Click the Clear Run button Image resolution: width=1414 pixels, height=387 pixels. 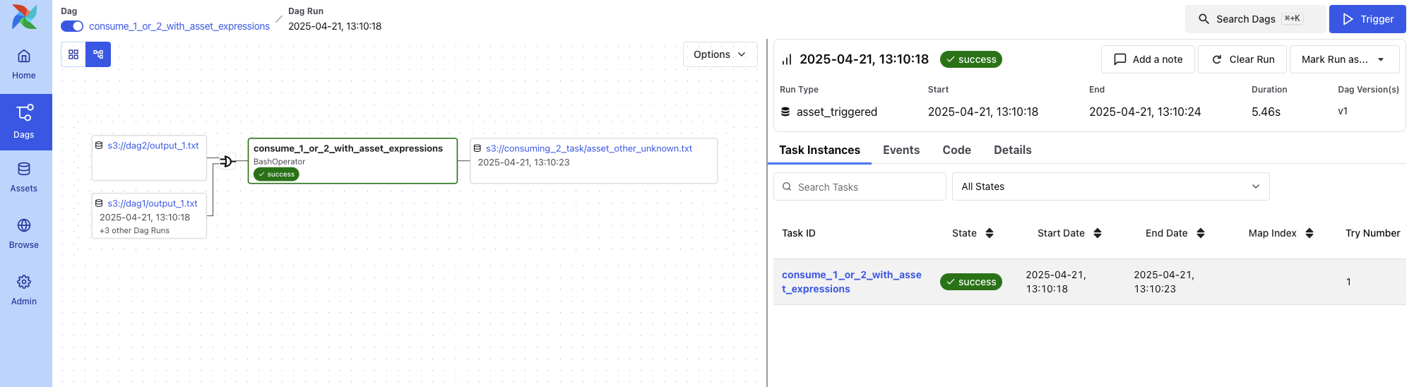pyautogui.click(x=1243, y=59)
